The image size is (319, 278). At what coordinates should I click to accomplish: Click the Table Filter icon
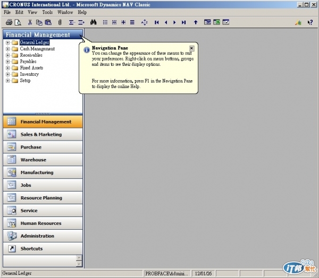(x=114, y=22)
